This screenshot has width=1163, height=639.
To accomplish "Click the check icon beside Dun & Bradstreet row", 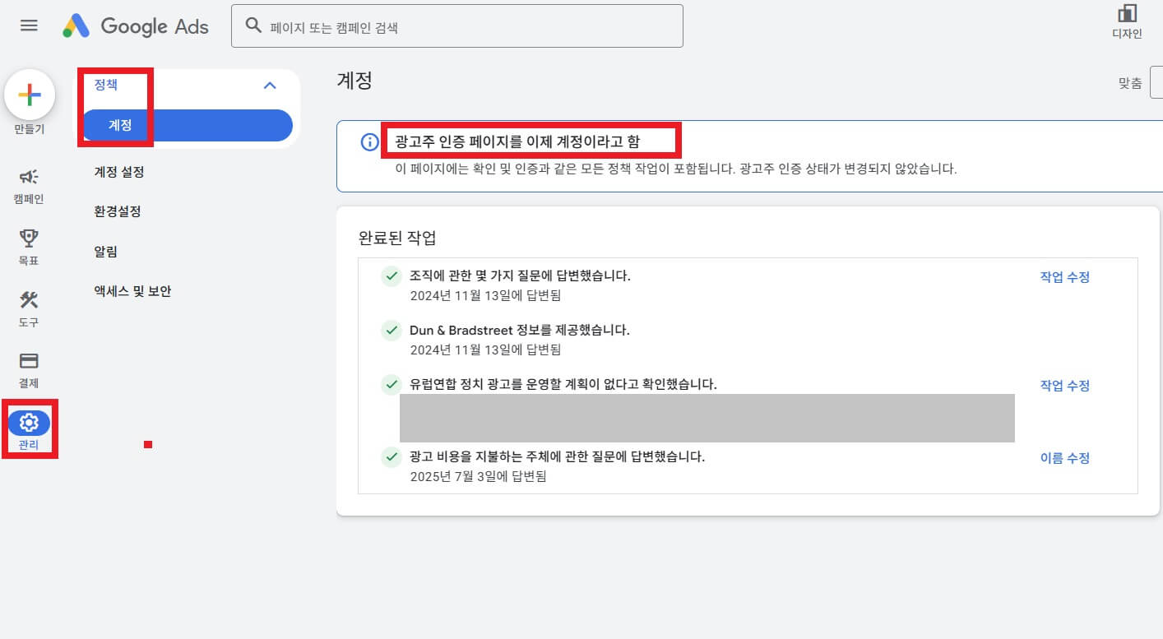I will (x=392, y=331).
